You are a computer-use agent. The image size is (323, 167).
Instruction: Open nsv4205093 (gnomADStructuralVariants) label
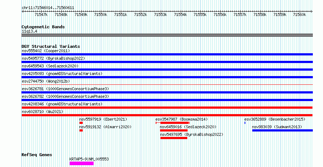pos(62,74)
